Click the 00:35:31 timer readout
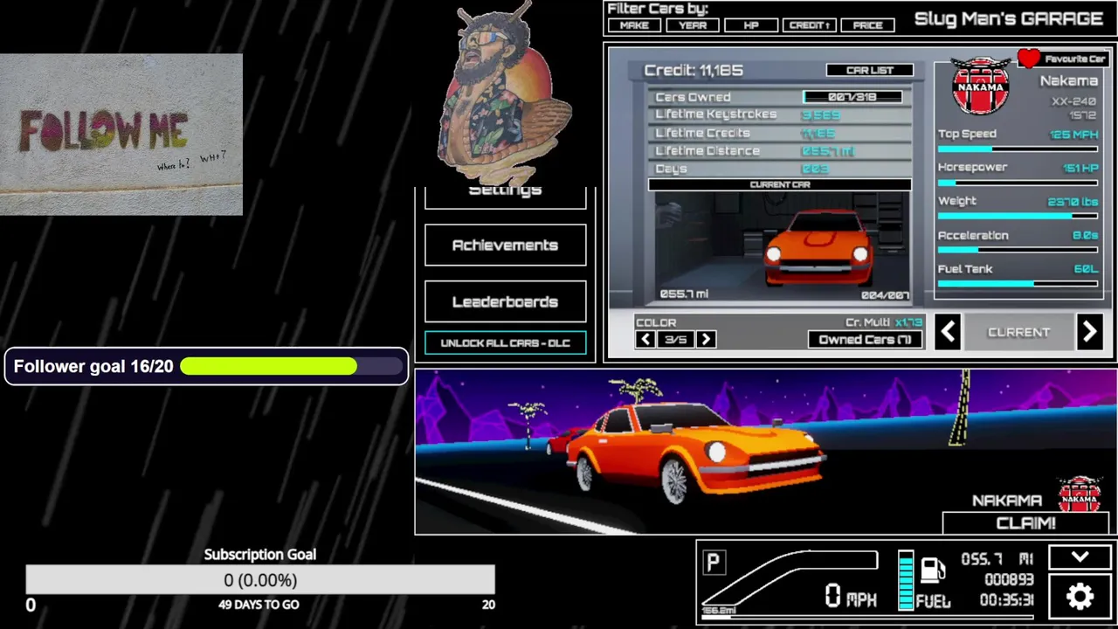Image resolution: width=1118 pixels, height=629 pixels. point(1006,600)
